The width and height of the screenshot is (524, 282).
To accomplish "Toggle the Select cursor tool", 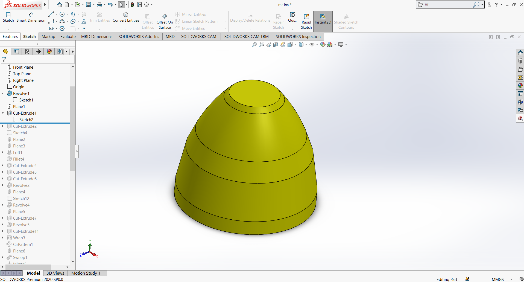I will (121, 5).
